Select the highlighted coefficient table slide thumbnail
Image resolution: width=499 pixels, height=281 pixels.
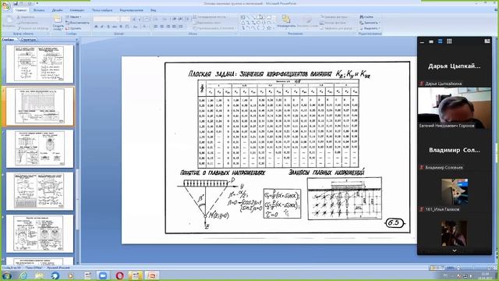(x=40, y=106)
